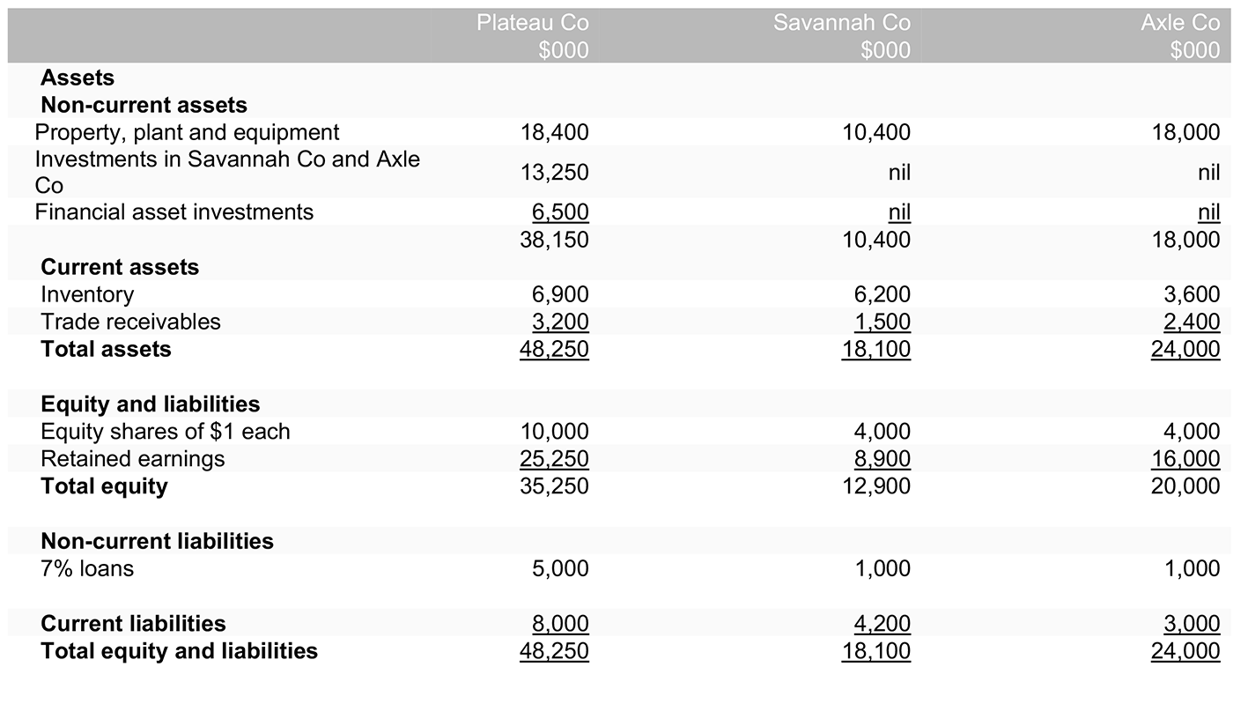Click the Savannah Co column header
The image size is (1248, 704).
pyautogui.click(x=841, y=23)
